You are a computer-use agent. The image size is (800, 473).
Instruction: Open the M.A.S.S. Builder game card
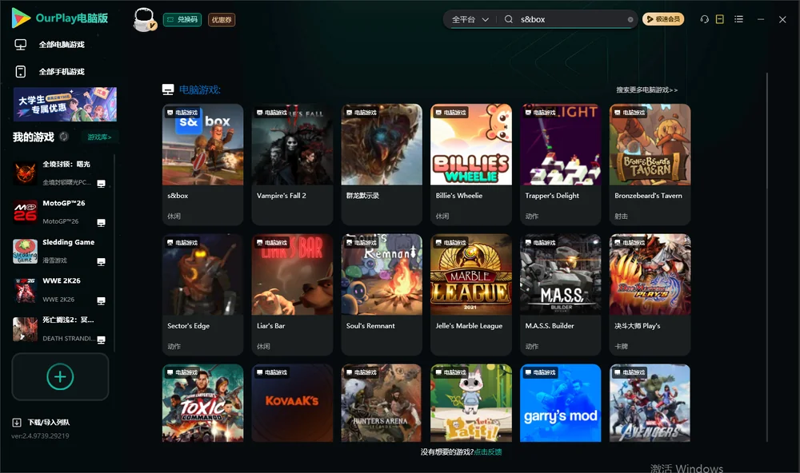pyautogui.click(x=560, y=295)
